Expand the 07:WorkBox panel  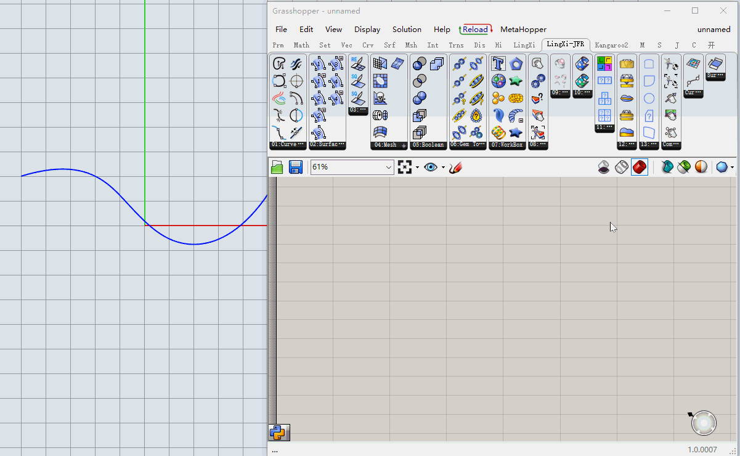507,145
